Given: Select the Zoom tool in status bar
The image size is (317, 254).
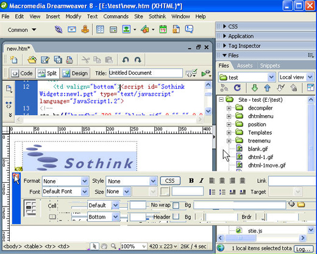Looking at the screenshot, I should pos(113,246).
